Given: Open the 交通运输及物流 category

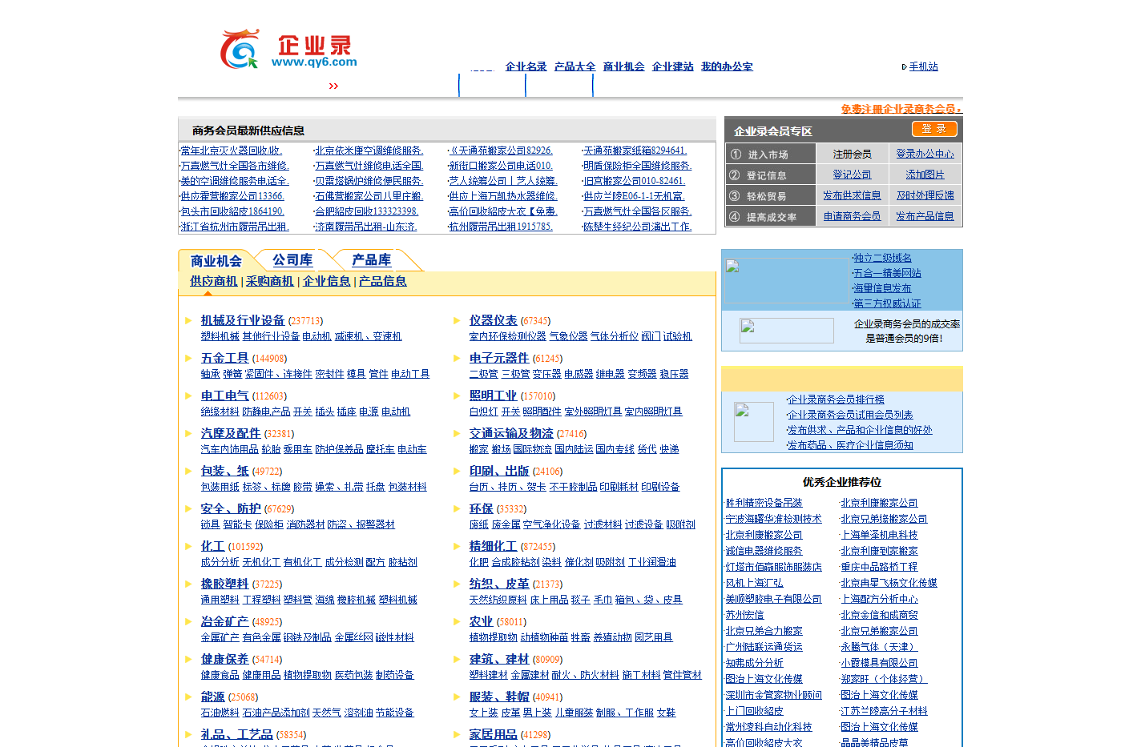Looking at the screenshot, I should click(x=511, y=433).
